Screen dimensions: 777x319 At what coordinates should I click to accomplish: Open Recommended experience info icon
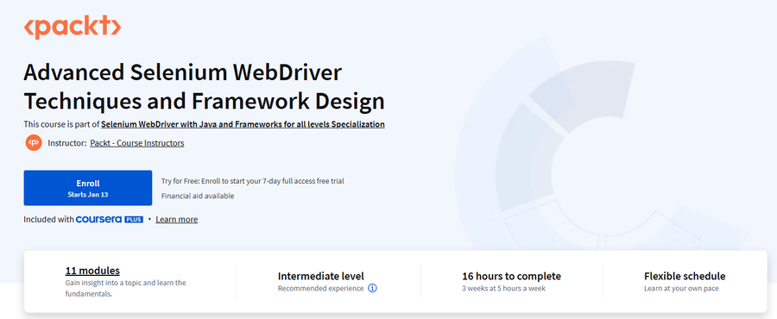point(373,288)
